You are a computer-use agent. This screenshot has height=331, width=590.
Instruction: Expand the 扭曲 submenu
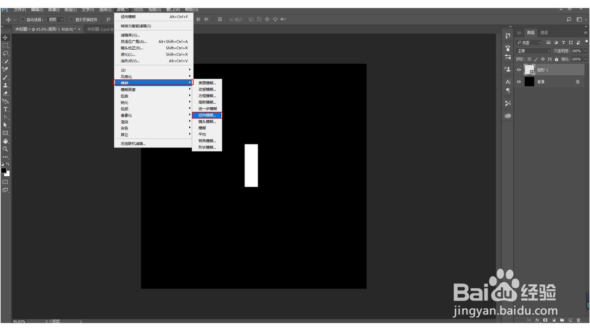pos(153,96)
